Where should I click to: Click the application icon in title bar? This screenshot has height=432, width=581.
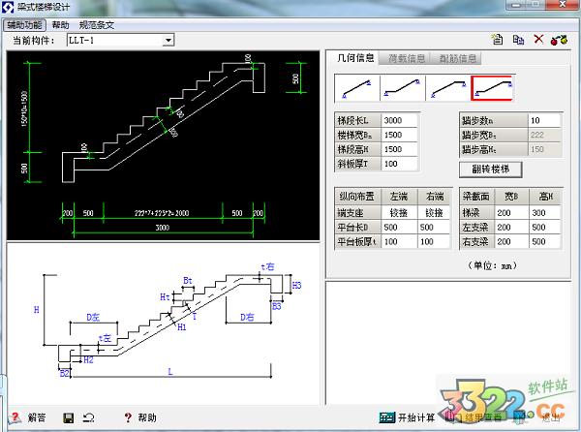click(8, 8)
